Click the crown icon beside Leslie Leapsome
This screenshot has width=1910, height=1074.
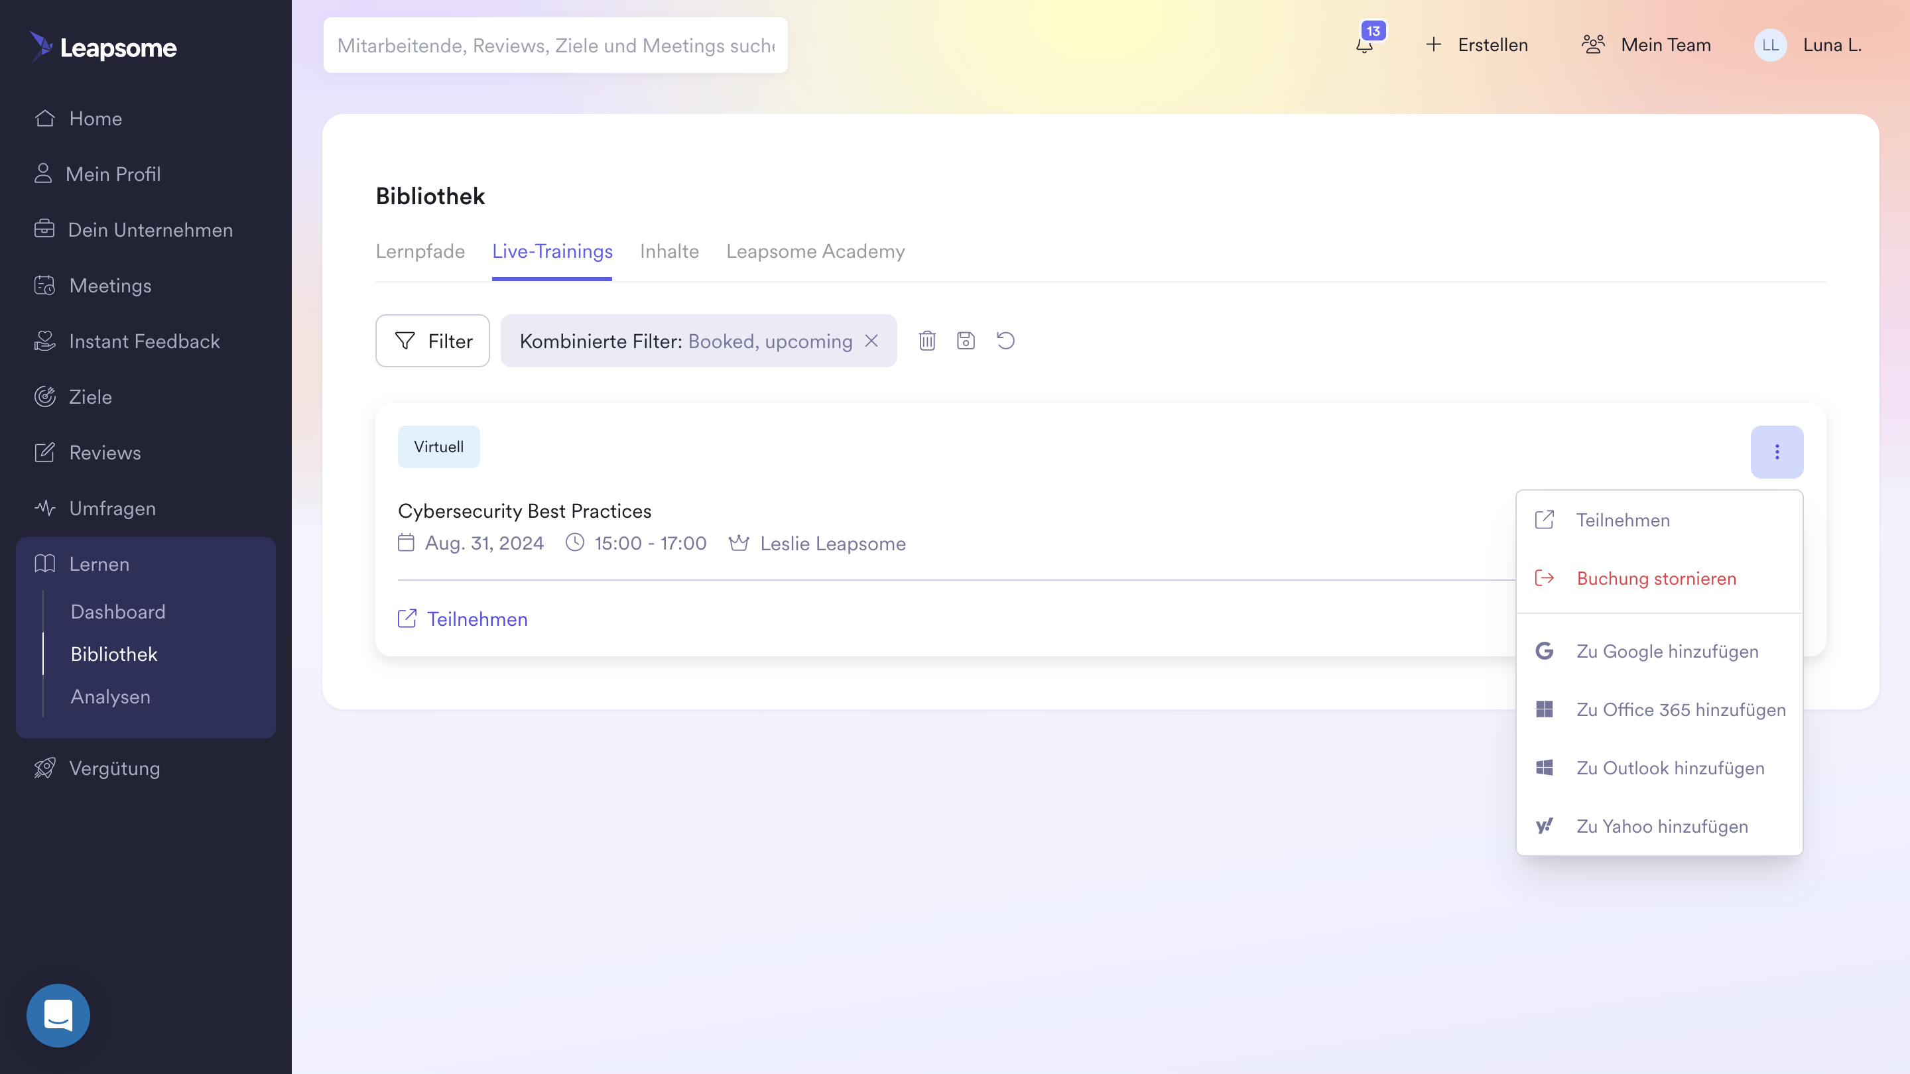(739, 542)
